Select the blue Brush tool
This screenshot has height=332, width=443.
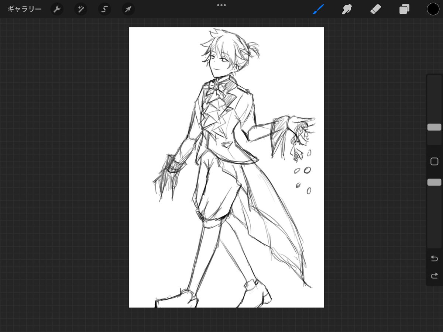pyautogui.click(x=318, y=9)
